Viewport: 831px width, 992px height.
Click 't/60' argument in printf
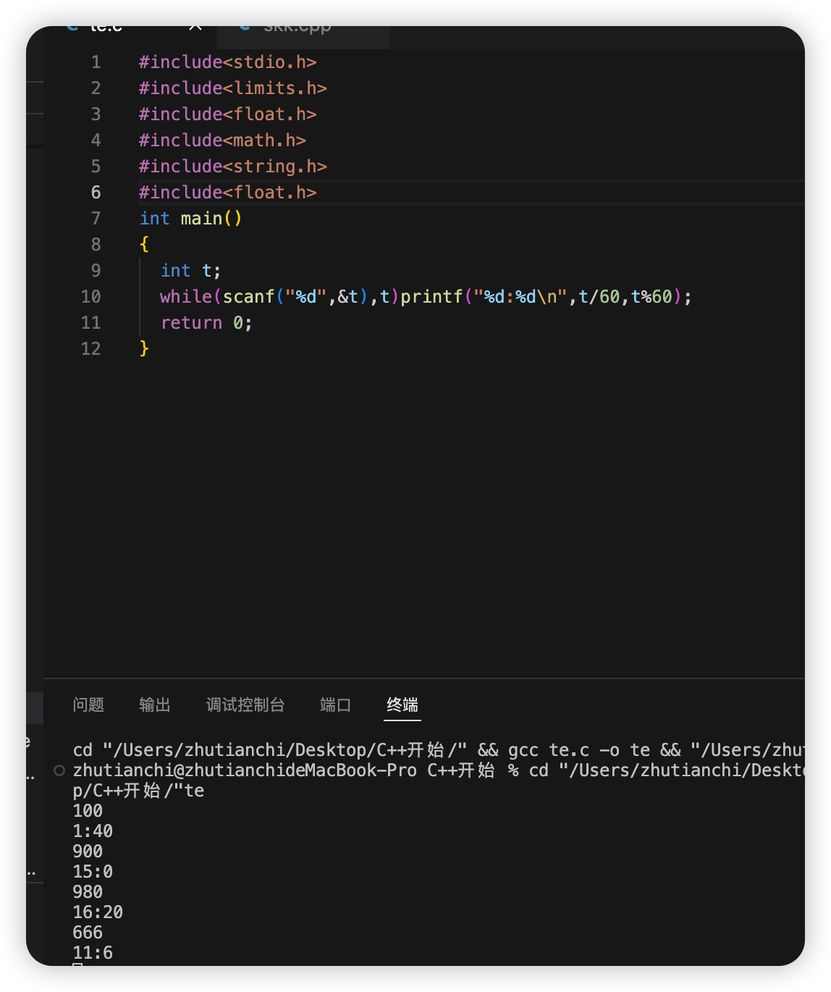tap(599, 297)
